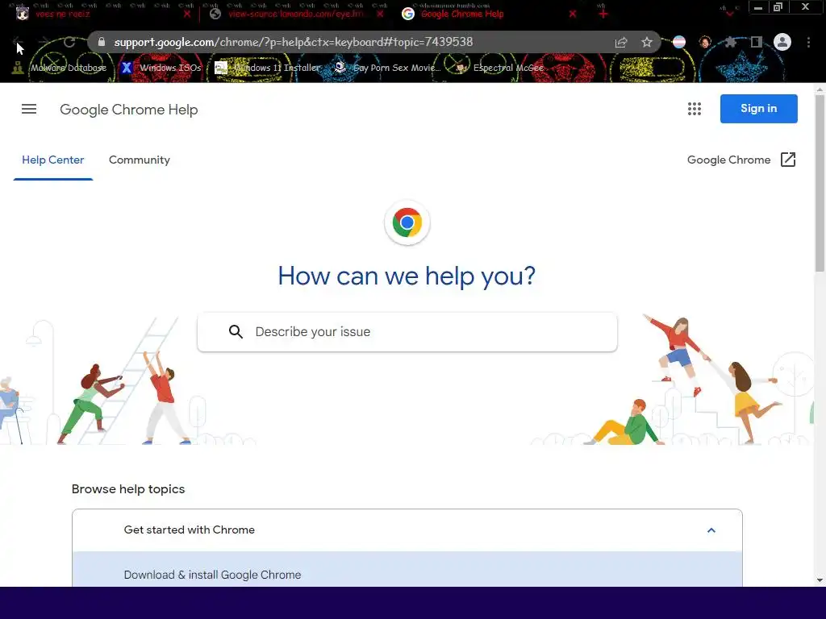Reload the page with the refresh icon
Viewport: 826px width, 619px height.
tap(69, 42)
